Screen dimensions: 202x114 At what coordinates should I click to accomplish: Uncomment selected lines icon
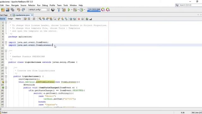(x=91, y=19)
